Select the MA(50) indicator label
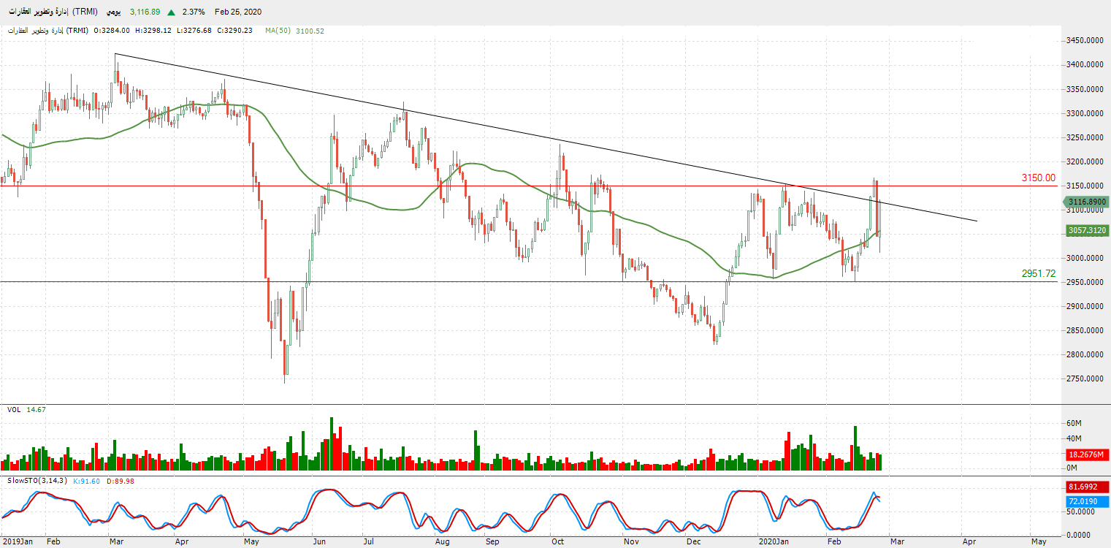Viewport: 1111px width, 548px height. [x=278, y=31]
